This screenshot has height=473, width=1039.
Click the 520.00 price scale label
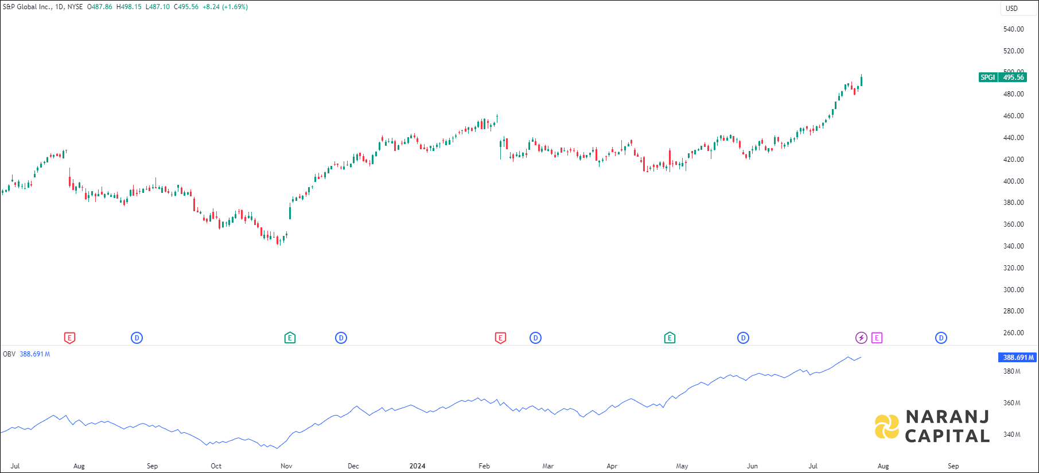[1013, 51]
